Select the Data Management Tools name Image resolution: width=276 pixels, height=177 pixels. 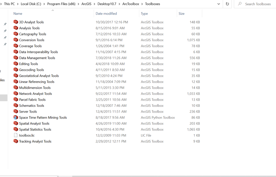tap(37, 58)
